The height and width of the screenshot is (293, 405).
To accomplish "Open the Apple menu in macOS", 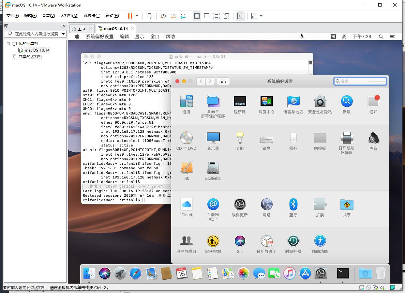I will coord(77,37).
